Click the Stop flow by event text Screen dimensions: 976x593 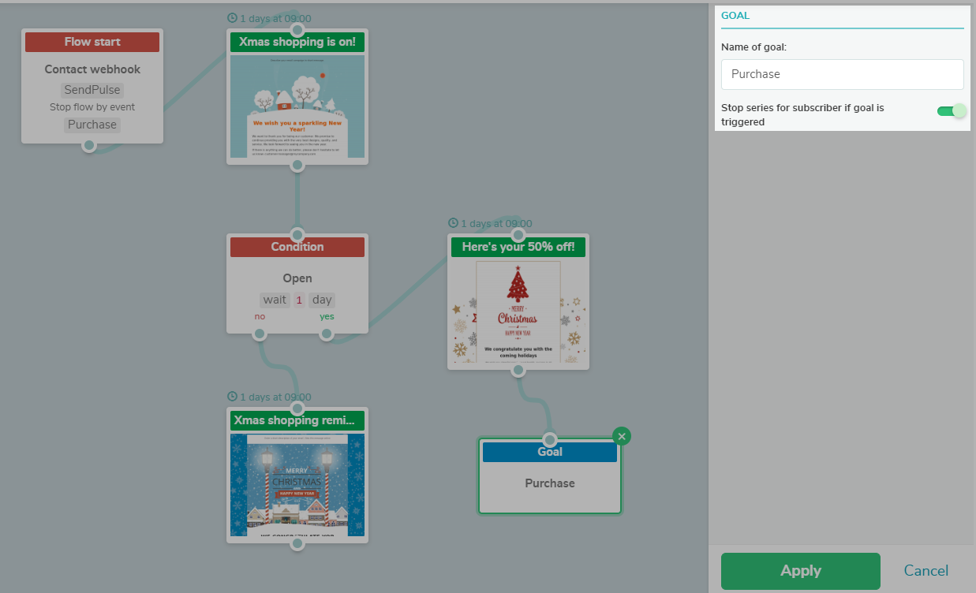tap(92, 107)
